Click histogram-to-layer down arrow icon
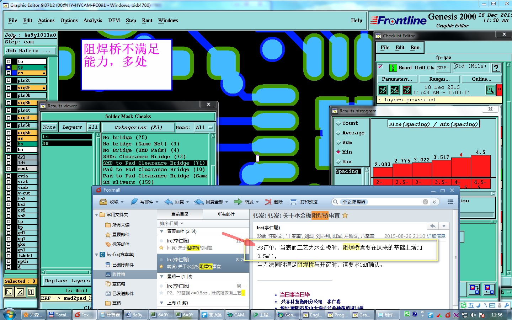 point(474,289)
